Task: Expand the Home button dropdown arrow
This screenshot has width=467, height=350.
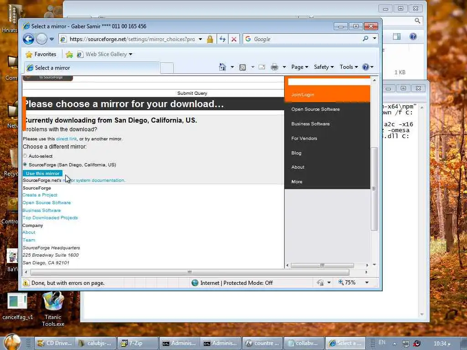Action: tap(232, 67)
